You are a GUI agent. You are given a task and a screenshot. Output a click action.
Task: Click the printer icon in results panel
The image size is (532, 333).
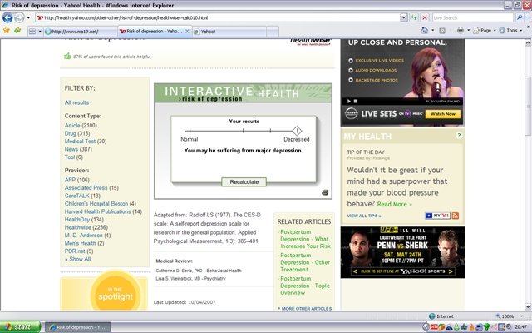coord(325,192)
